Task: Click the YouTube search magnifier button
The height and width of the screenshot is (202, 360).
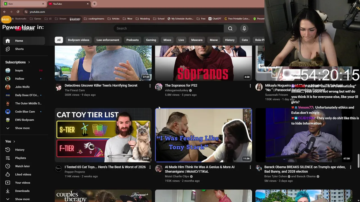Action: [230, 28]
